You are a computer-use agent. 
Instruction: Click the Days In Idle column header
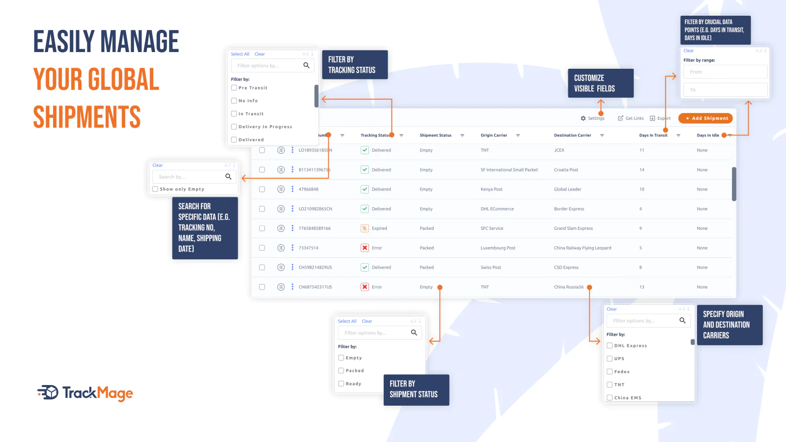click(x=707, y=136)
